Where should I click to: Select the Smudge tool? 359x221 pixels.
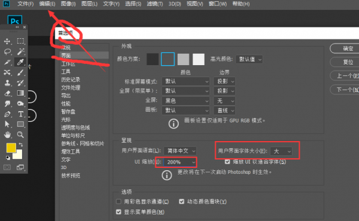point(7,104)
